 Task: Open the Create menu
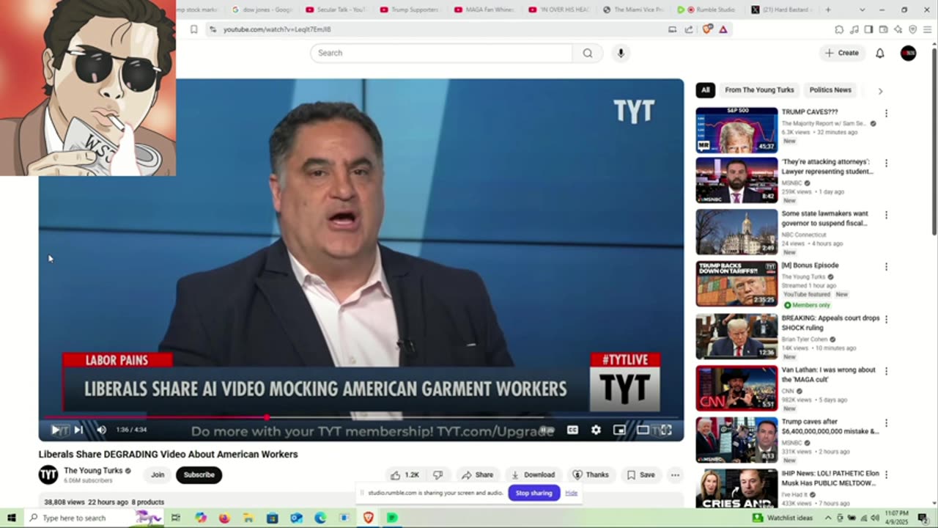pos(841,53)
